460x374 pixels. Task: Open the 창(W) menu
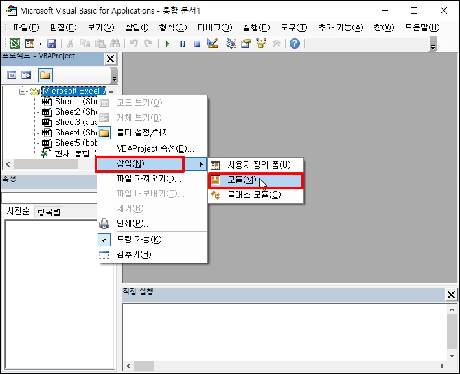(384, 28)
